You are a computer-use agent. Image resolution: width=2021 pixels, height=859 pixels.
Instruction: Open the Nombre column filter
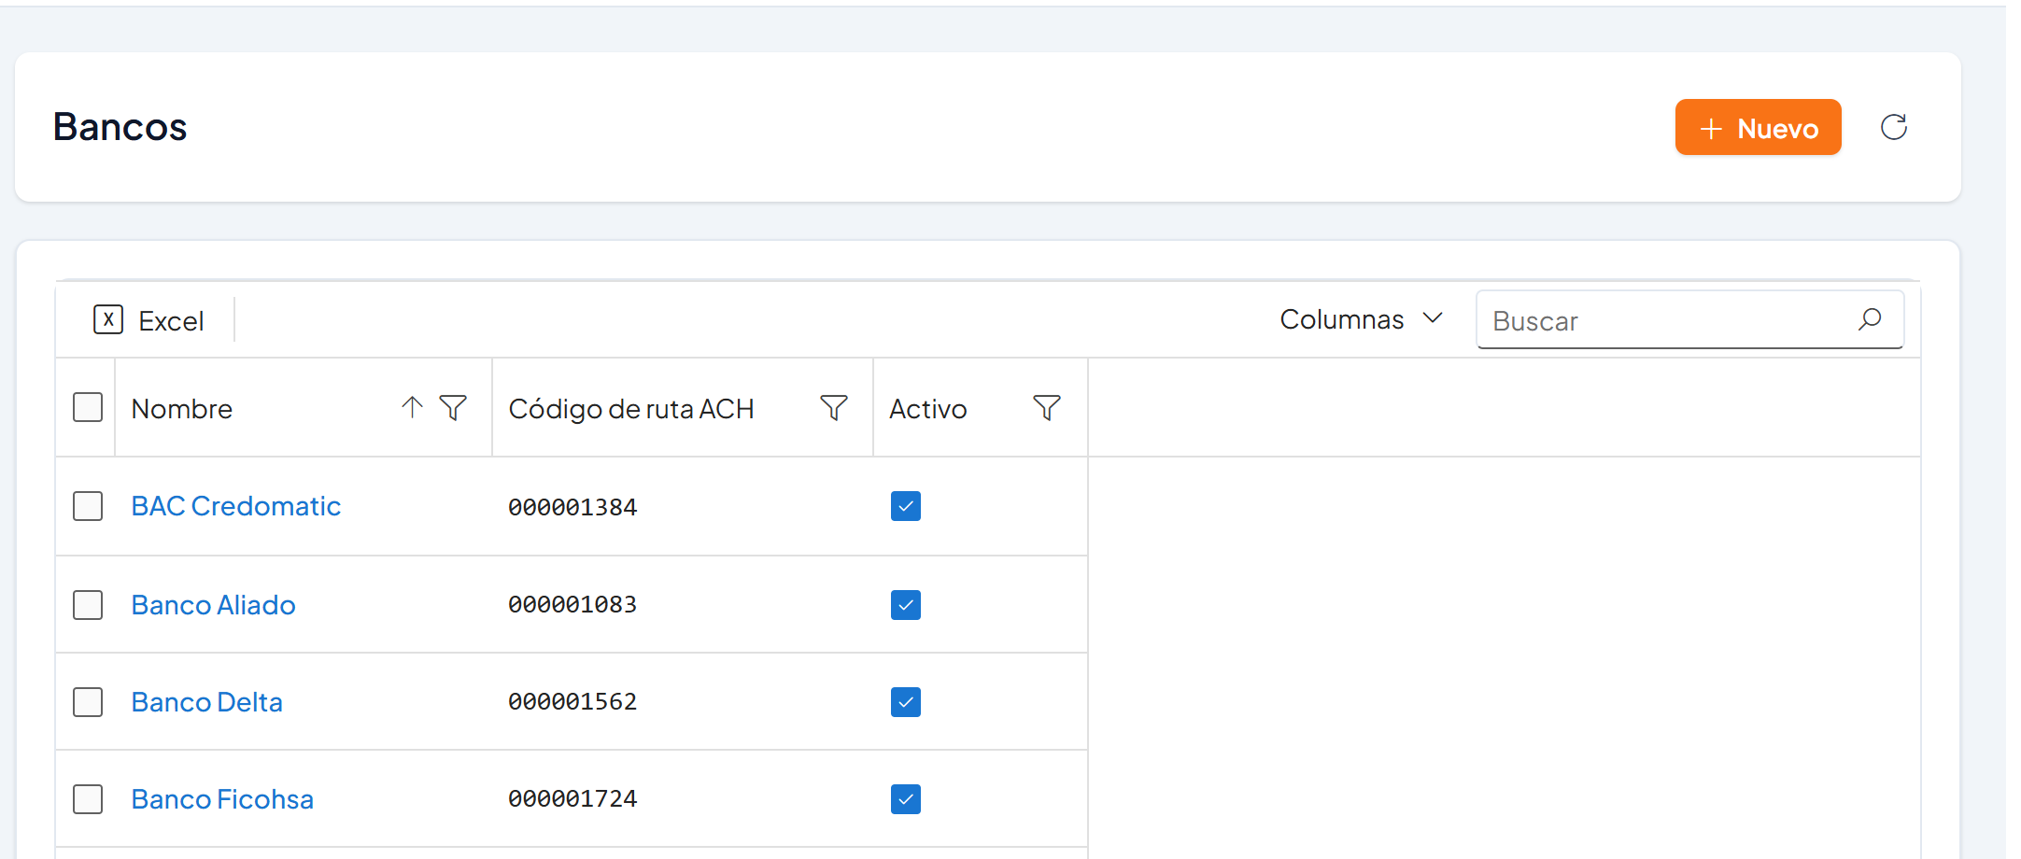pyautogui.click(x=453, y=408)
